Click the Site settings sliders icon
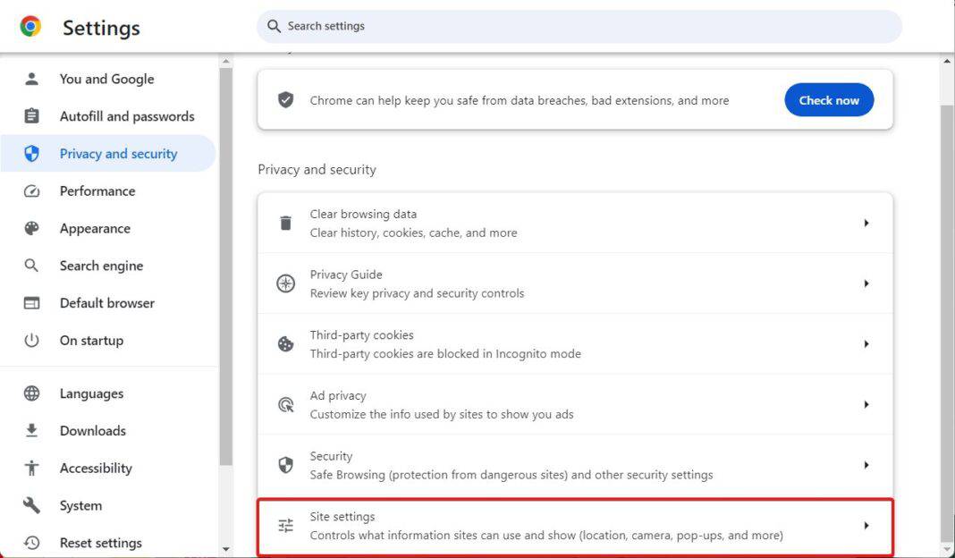 point(285,525)
